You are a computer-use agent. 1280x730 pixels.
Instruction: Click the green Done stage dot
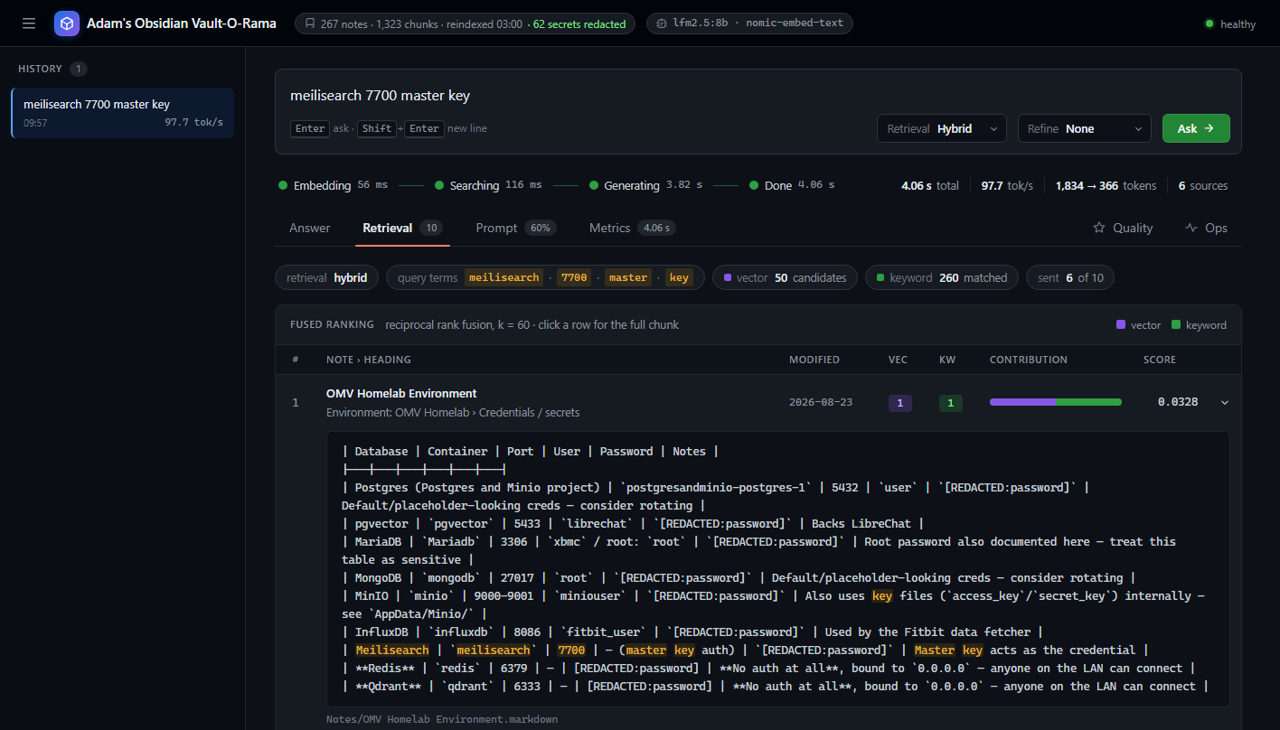click(754, 185)
